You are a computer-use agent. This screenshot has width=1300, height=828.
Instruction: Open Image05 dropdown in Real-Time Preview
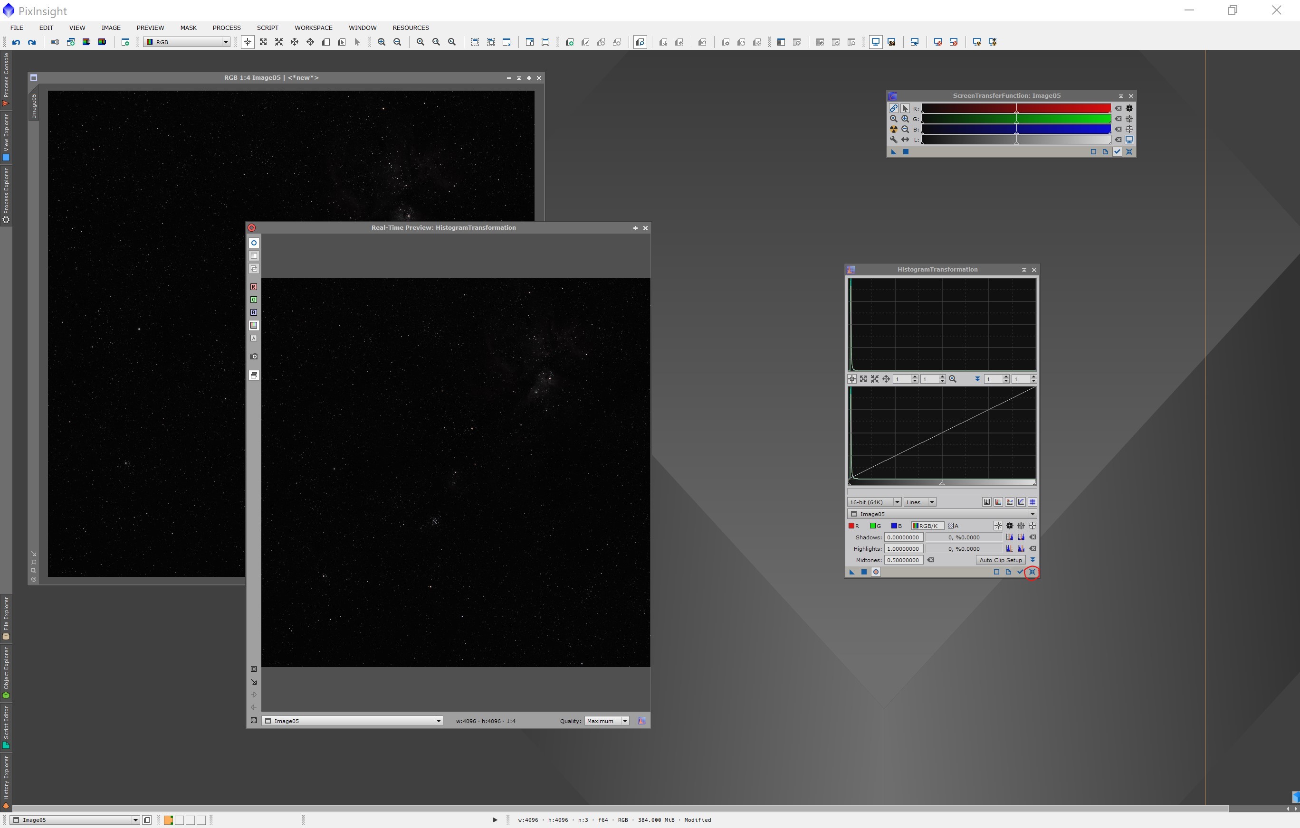(353, 721)
